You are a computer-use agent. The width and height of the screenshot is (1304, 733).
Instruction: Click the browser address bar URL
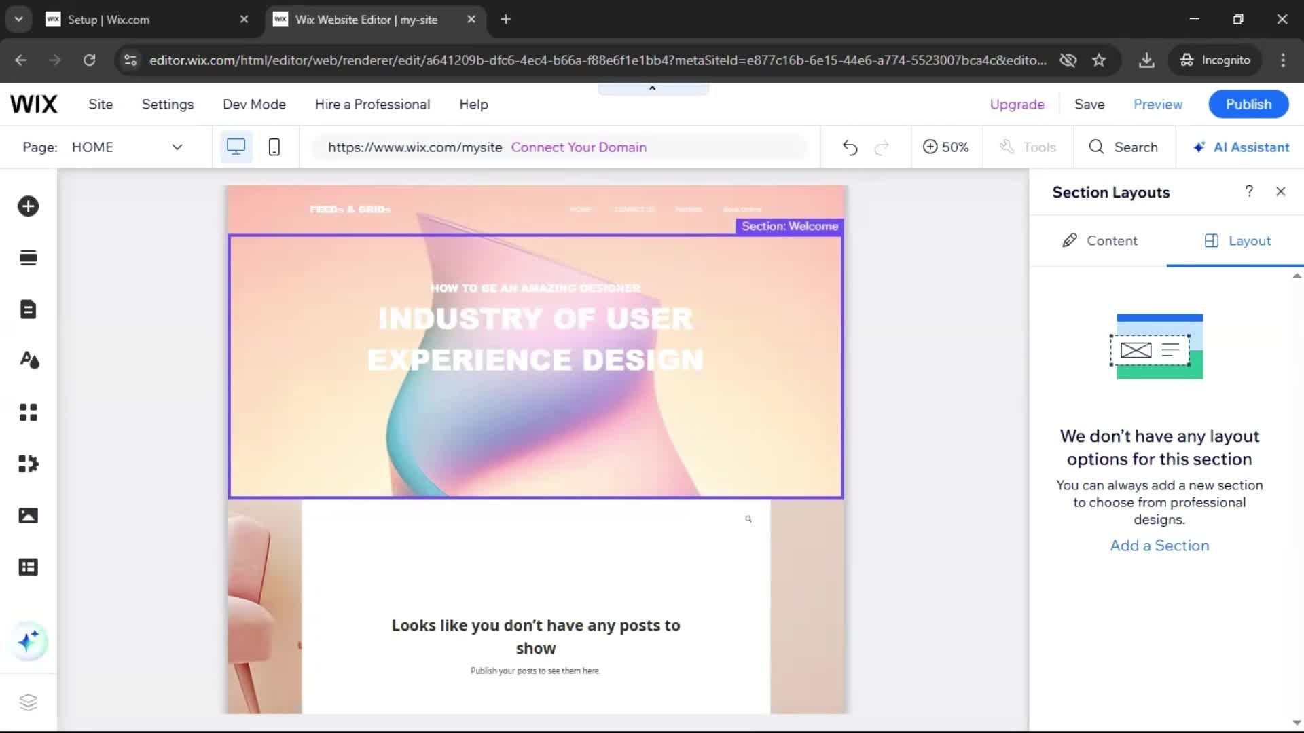coord(598,60)
